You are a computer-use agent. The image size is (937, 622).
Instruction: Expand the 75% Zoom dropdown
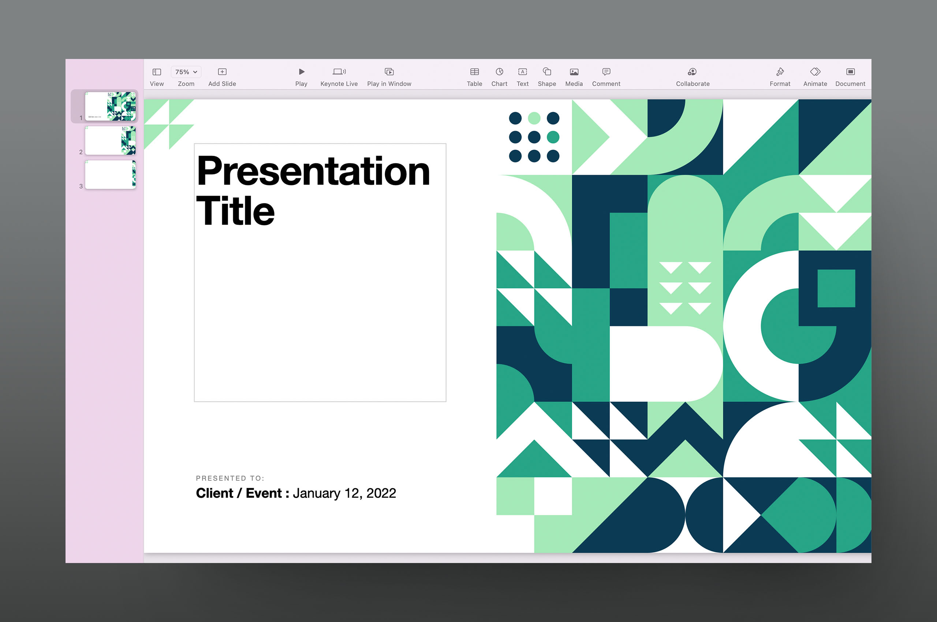[186, 72]
